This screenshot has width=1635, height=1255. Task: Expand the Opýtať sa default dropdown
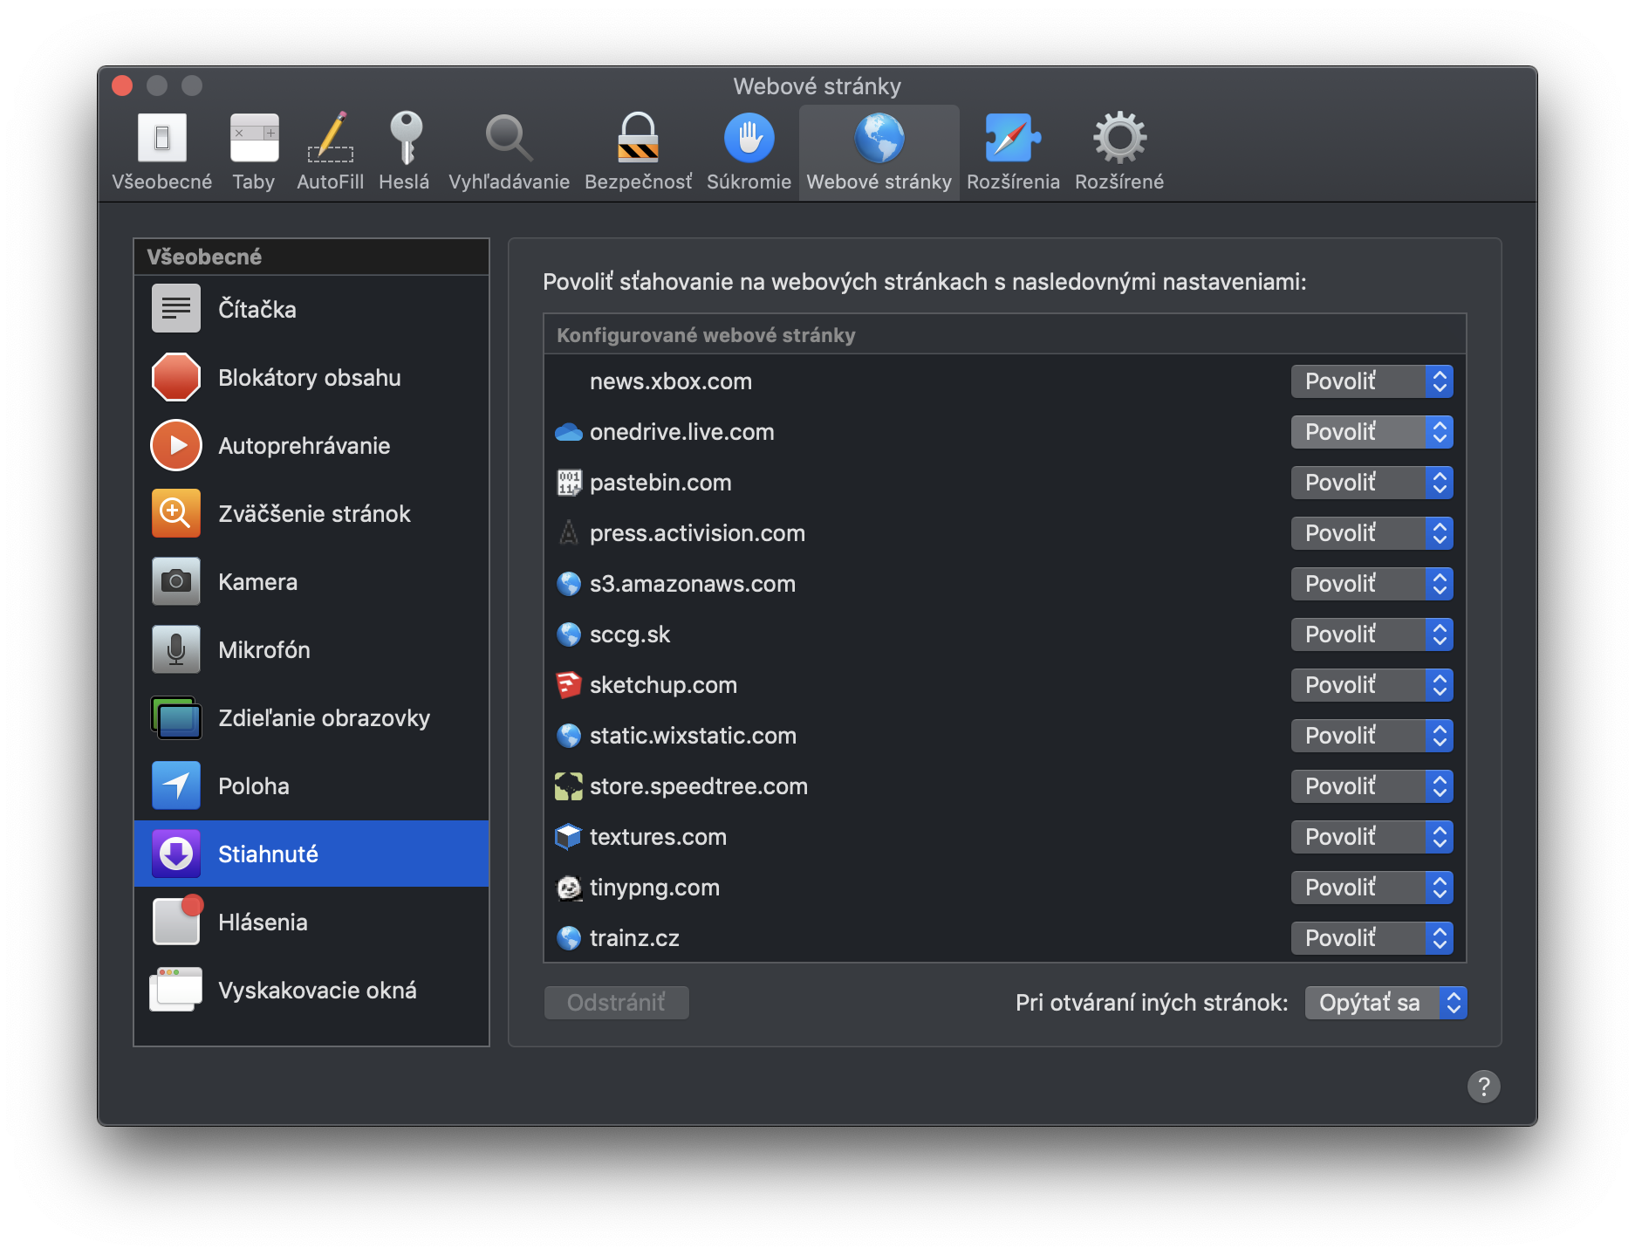point(1385,1003)
